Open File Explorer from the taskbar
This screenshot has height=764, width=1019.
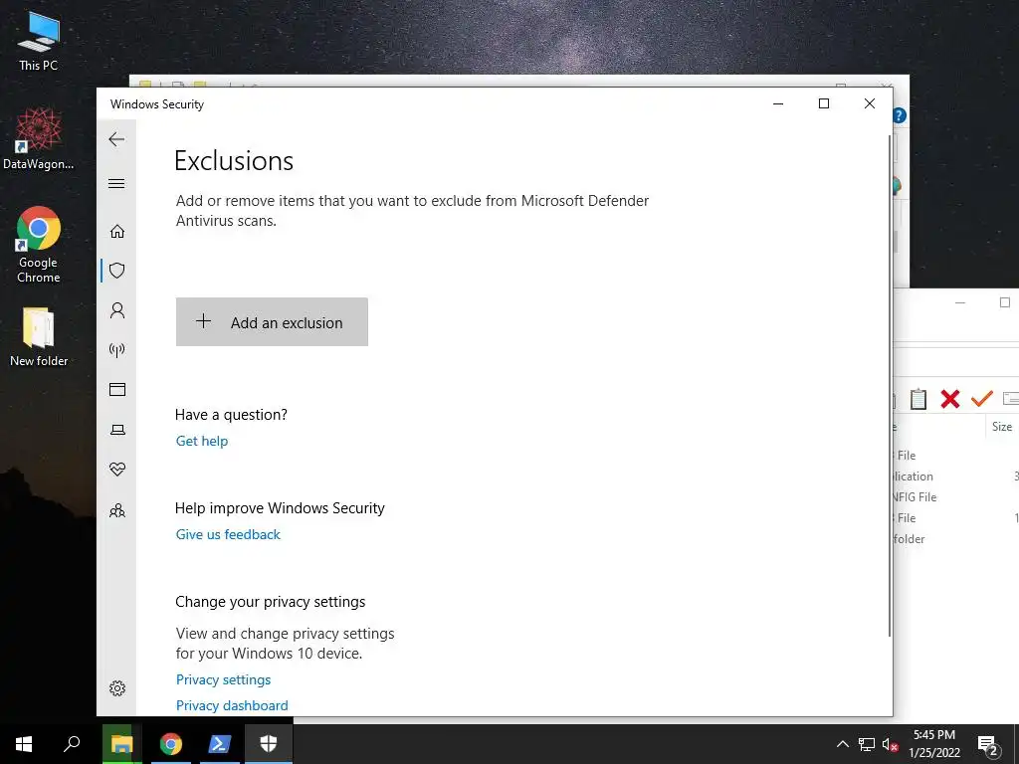tap(121, 744)
